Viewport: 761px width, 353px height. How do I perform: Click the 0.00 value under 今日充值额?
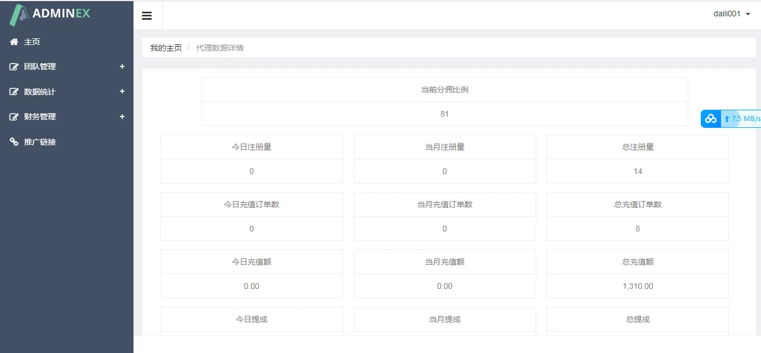252,286
